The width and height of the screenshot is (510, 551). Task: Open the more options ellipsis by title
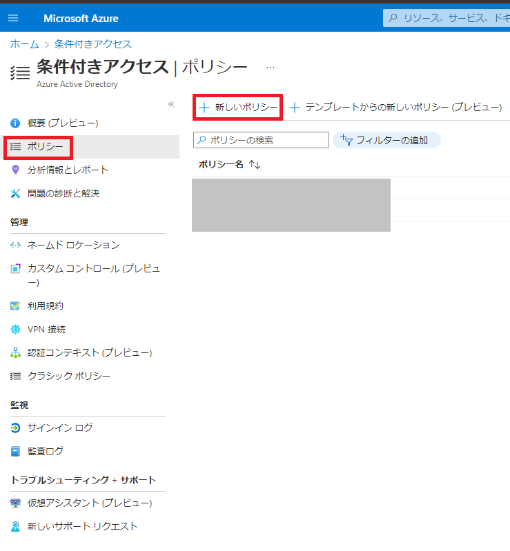270,68
